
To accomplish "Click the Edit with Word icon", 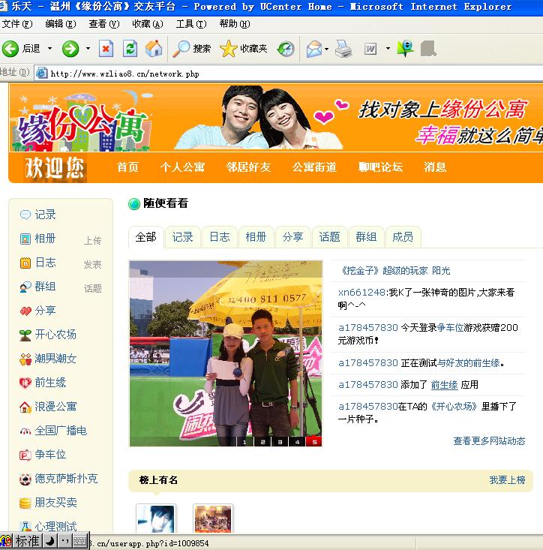I will point(370,49).
